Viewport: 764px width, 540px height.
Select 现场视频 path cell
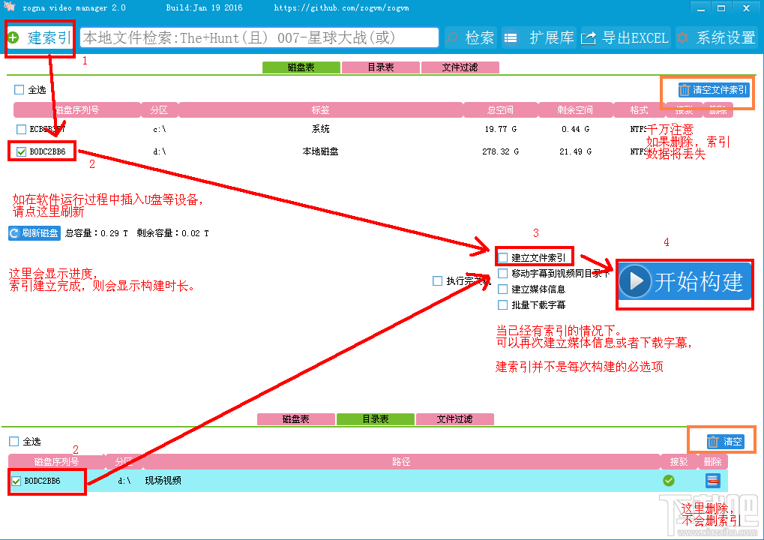point(163,481)
